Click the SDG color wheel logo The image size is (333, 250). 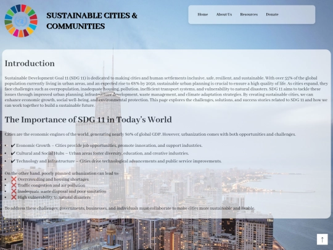[x=21, y=21]
